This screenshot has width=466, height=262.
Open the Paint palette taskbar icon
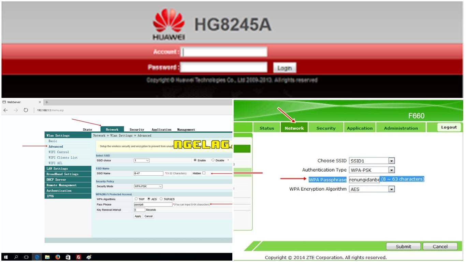tap(89, 257)
